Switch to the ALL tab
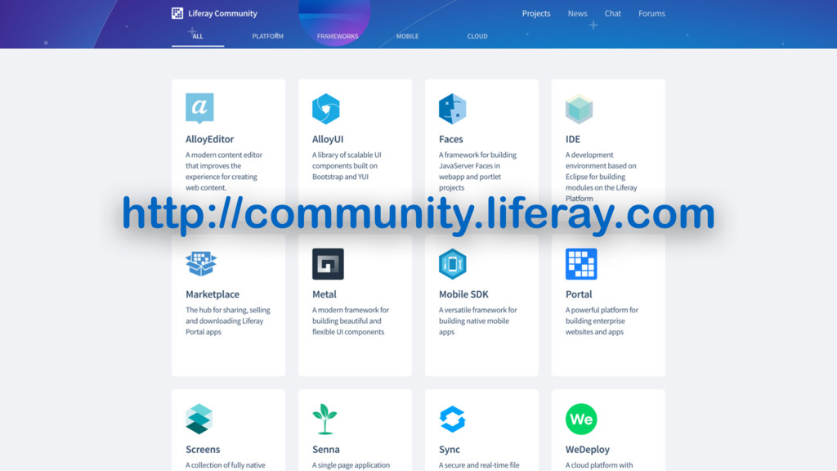837x471 pixels. (198, 36)
